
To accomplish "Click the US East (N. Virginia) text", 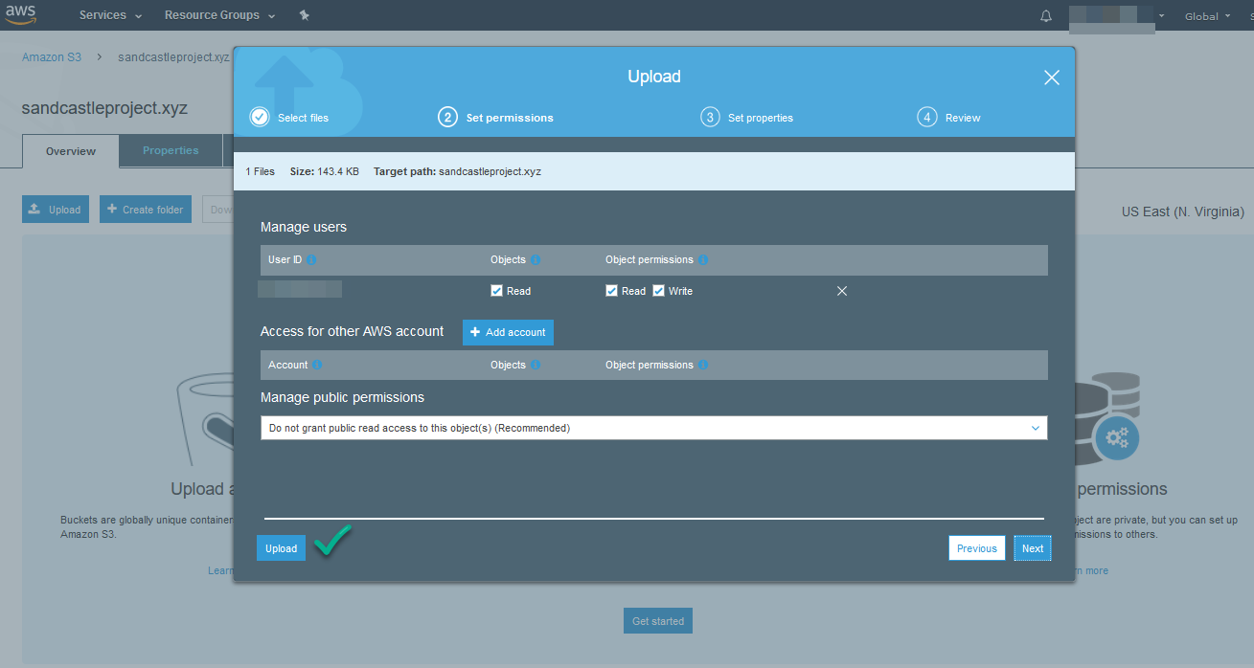I will coord(1183,212).
